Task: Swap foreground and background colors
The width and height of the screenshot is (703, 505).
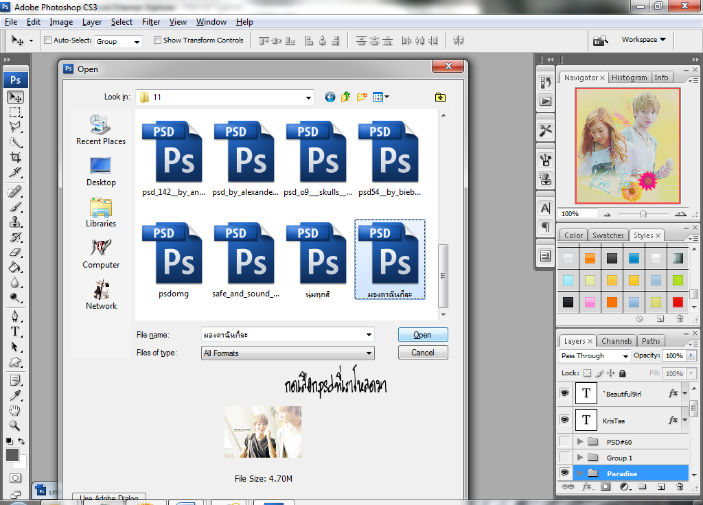Action: click(21, 441)
